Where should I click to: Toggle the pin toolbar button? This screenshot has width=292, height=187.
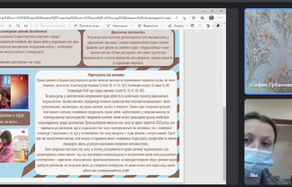click(x=218, y=25)
